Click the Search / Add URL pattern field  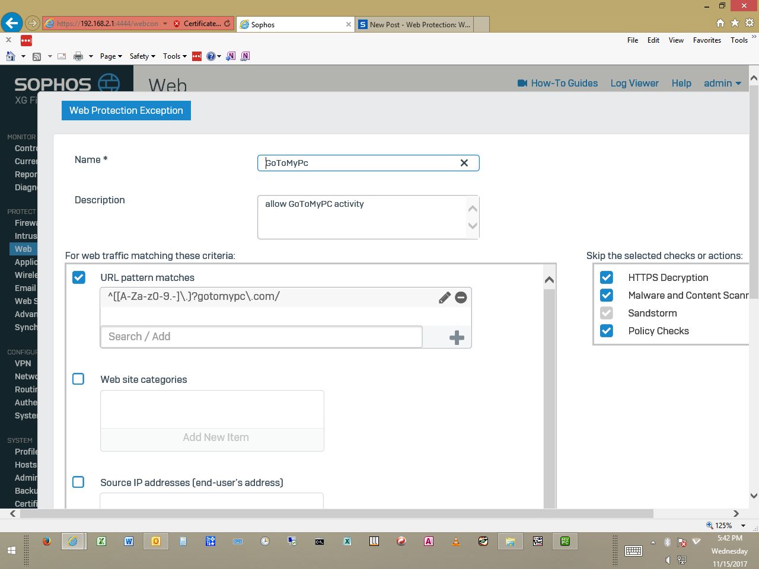[x=261, y=337]
